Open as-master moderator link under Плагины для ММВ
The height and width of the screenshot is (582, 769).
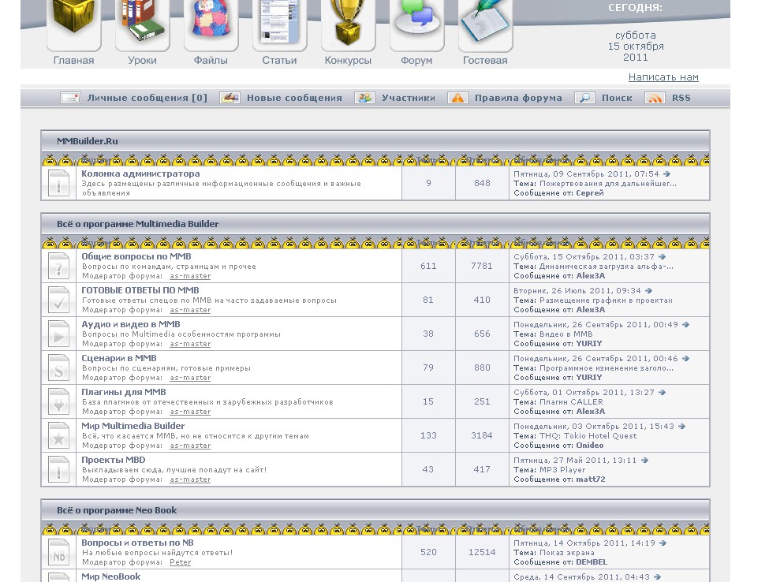click(x=190, y=412)
